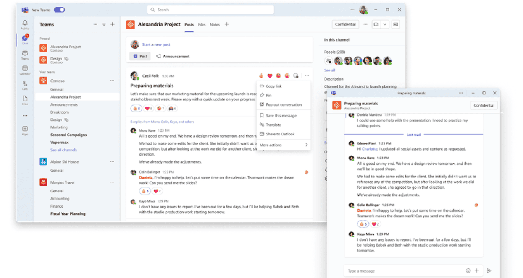The height and width of the screenshot is (278, 523).
Task: React with laugh emoji on Cecil Folk's post
Action: point(279,76)
